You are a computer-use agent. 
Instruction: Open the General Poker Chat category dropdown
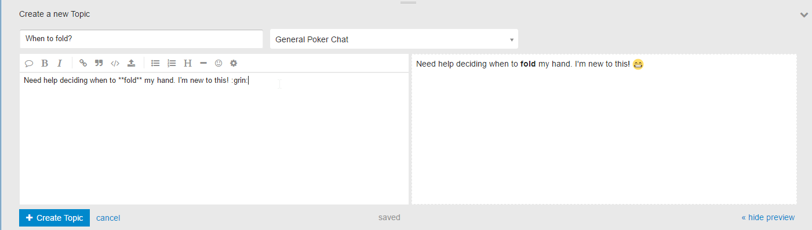point(394,39)
